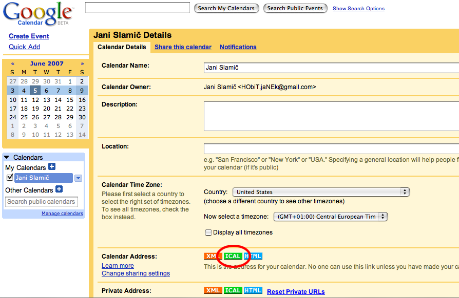Click the Reset Private URLs link
Screen dimensions: 459x298
(x=296, y=292)
